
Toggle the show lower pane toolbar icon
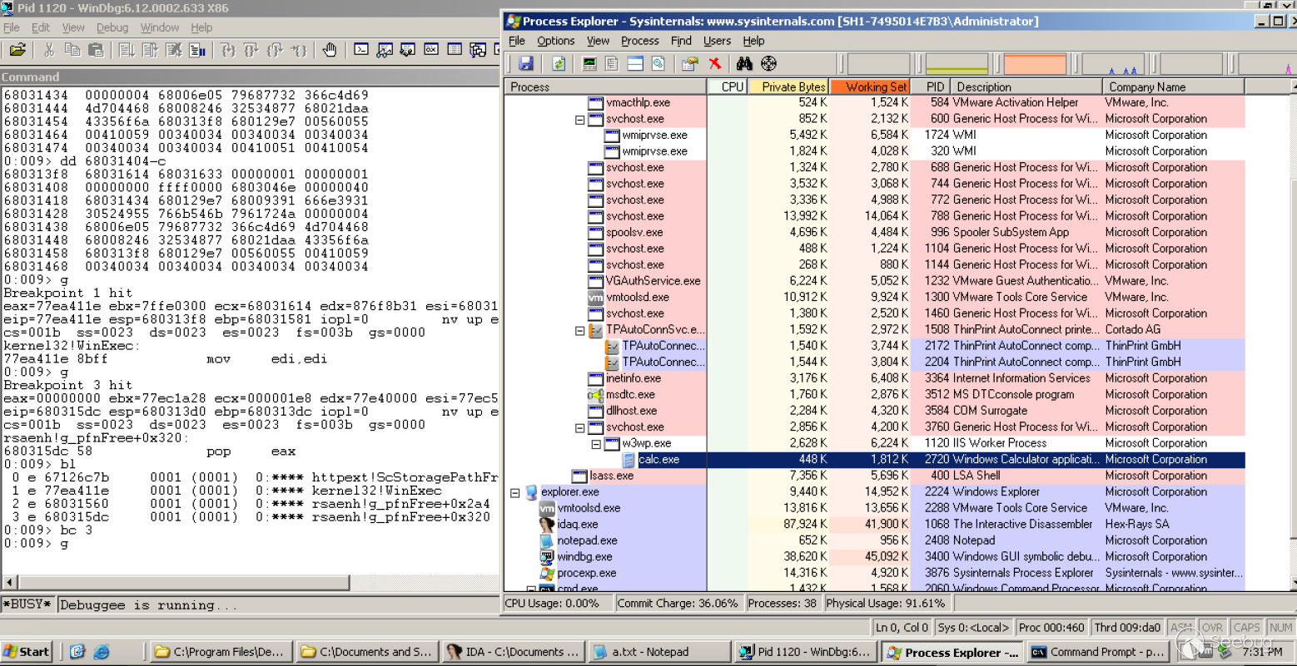pyautogui.click(x=635, y=64)
